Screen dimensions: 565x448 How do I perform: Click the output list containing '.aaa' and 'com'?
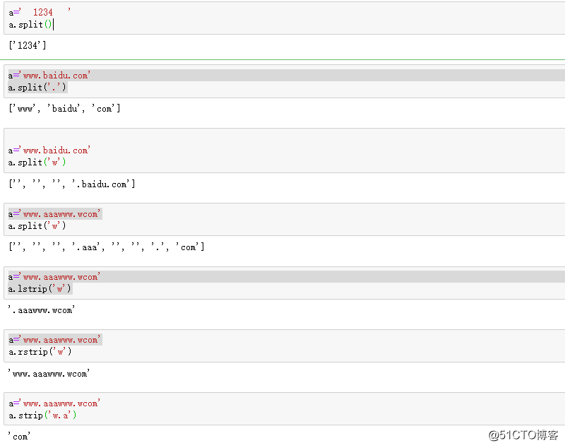(107, 247)
